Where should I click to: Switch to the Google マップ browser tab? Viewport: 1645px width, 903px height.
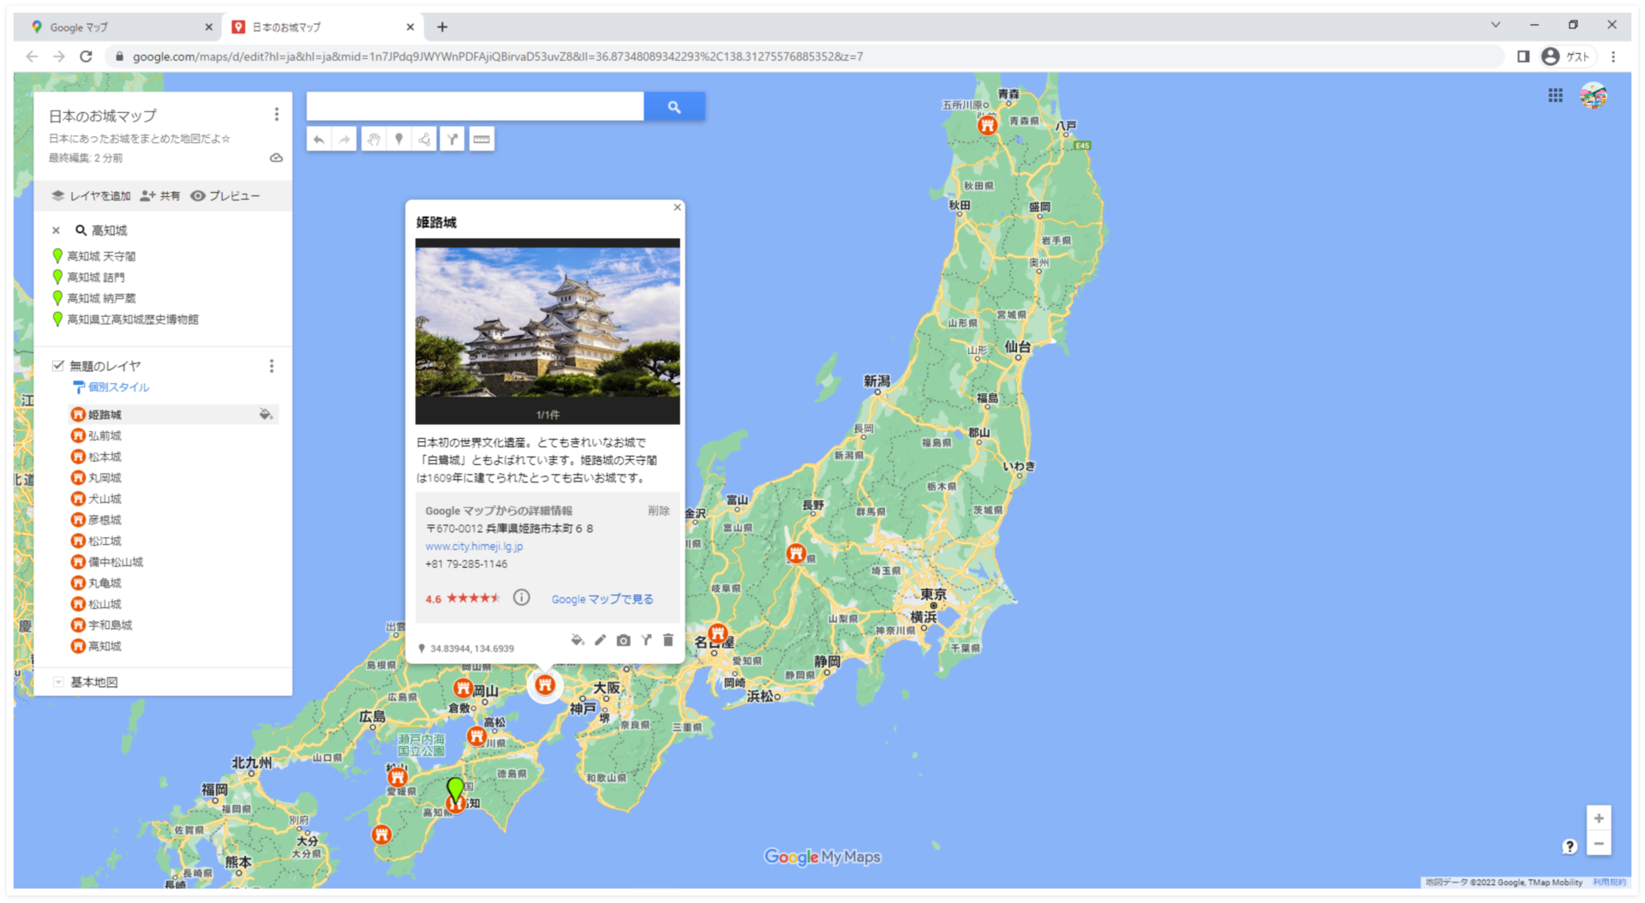[x=120, y=27]
